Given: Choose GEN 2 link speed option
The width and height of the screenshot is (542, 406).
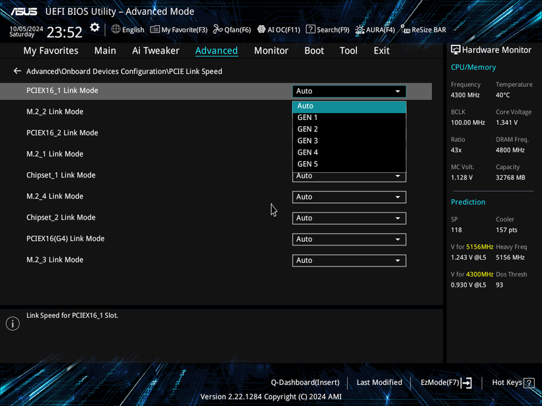Looking at the screenshot, I should (x=349, y=129).
